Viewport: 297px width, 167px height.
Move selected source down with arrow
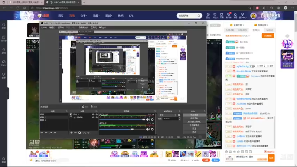[88, 133]
